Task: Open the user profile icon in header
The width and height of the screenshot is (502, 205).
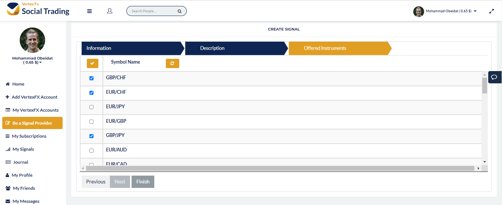Action: (110, 11)
